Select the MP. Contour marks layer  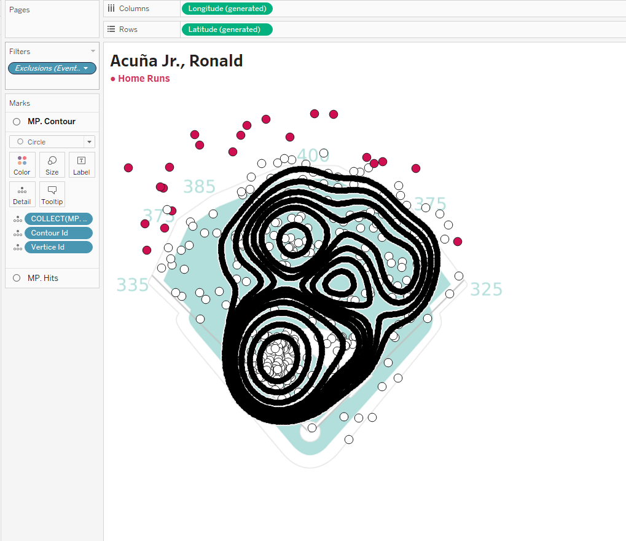click(x=52, y=122)
